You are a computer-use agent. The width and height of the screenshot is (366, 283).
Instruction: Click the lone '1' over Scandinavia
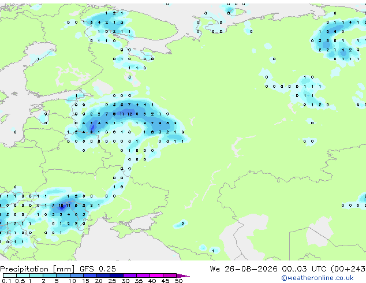coord(38,59)
